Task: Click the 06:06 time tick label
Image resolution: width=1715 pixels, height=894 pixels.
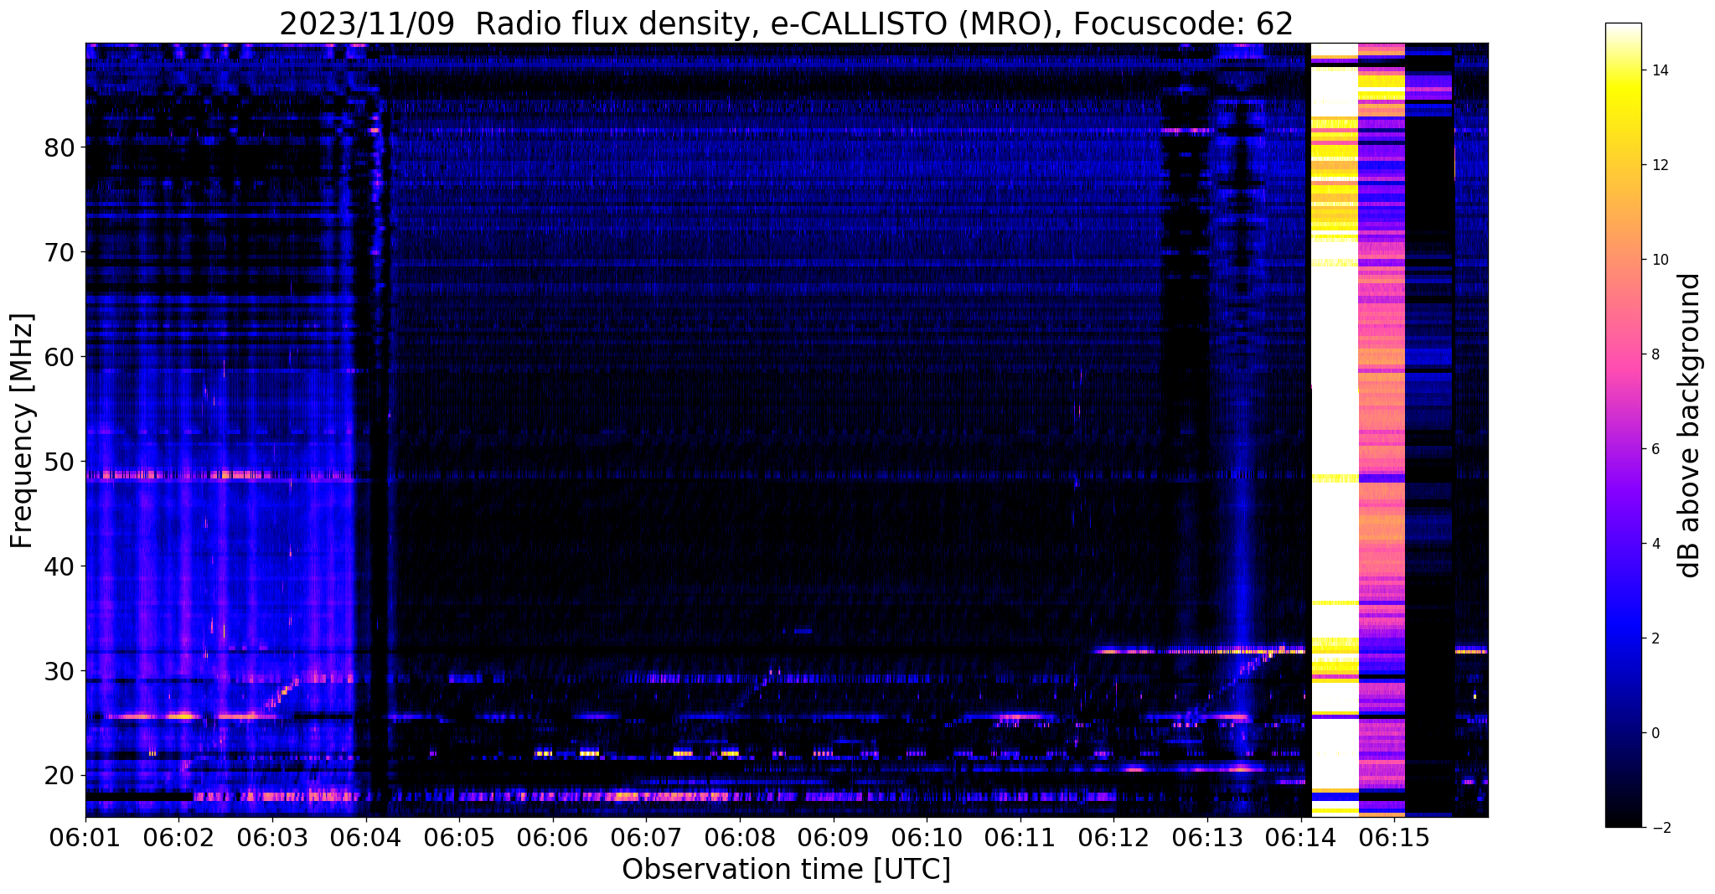Action: (553, 838)
